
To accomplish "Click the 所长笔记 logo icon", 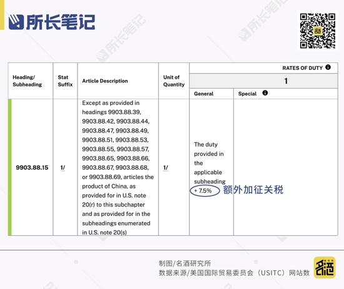I will (x=16, y=22).
